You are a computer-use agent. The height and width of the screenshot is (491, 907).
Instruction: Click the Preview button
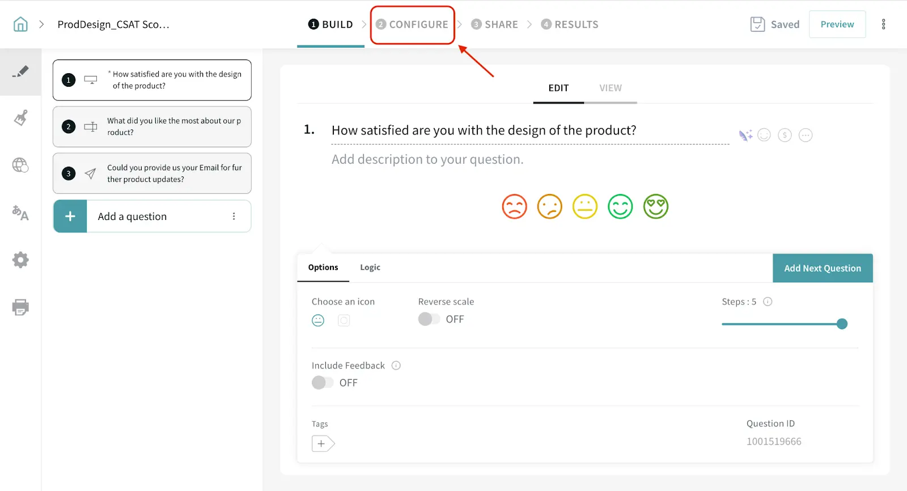pos(837,24)
